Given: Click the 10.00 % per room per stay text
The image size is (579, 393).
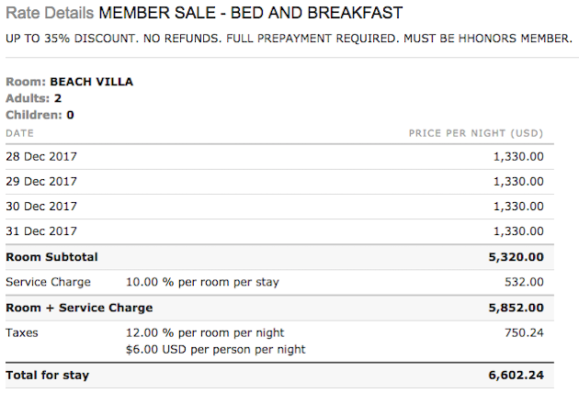Looking at the screenshot, I should tap(203, 282).
